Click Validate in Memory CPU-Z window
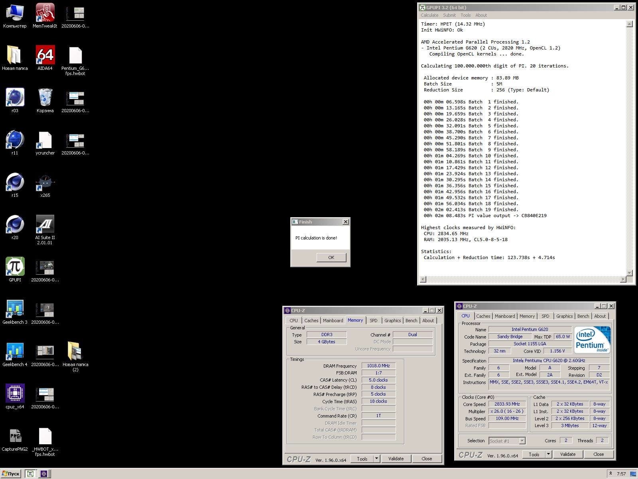This screenshot has height=479, width=638. 396,459
